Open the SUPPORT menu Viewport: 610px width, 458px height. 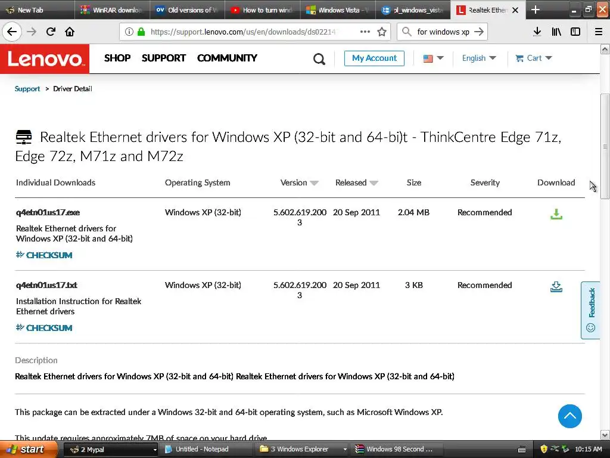(x=163, y=58)
